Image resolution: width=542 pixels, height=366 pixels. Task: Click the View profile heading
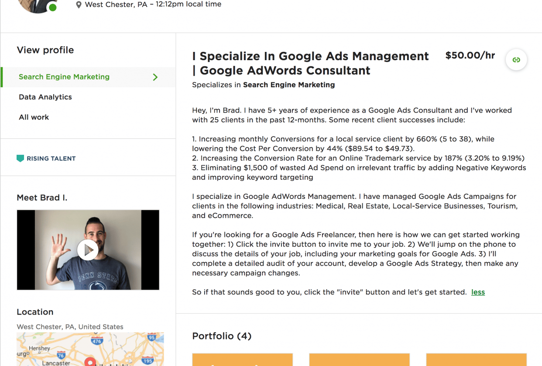pyautogui.click(x=45, y=50)
